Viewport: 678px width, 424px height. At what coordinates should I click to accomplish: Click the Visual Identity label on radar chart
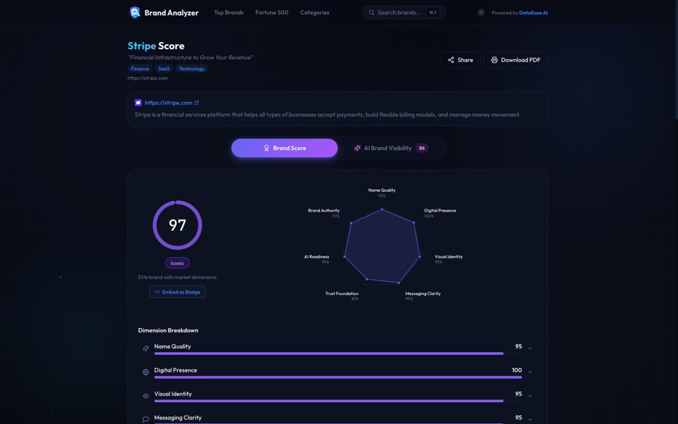pos(448,257)
